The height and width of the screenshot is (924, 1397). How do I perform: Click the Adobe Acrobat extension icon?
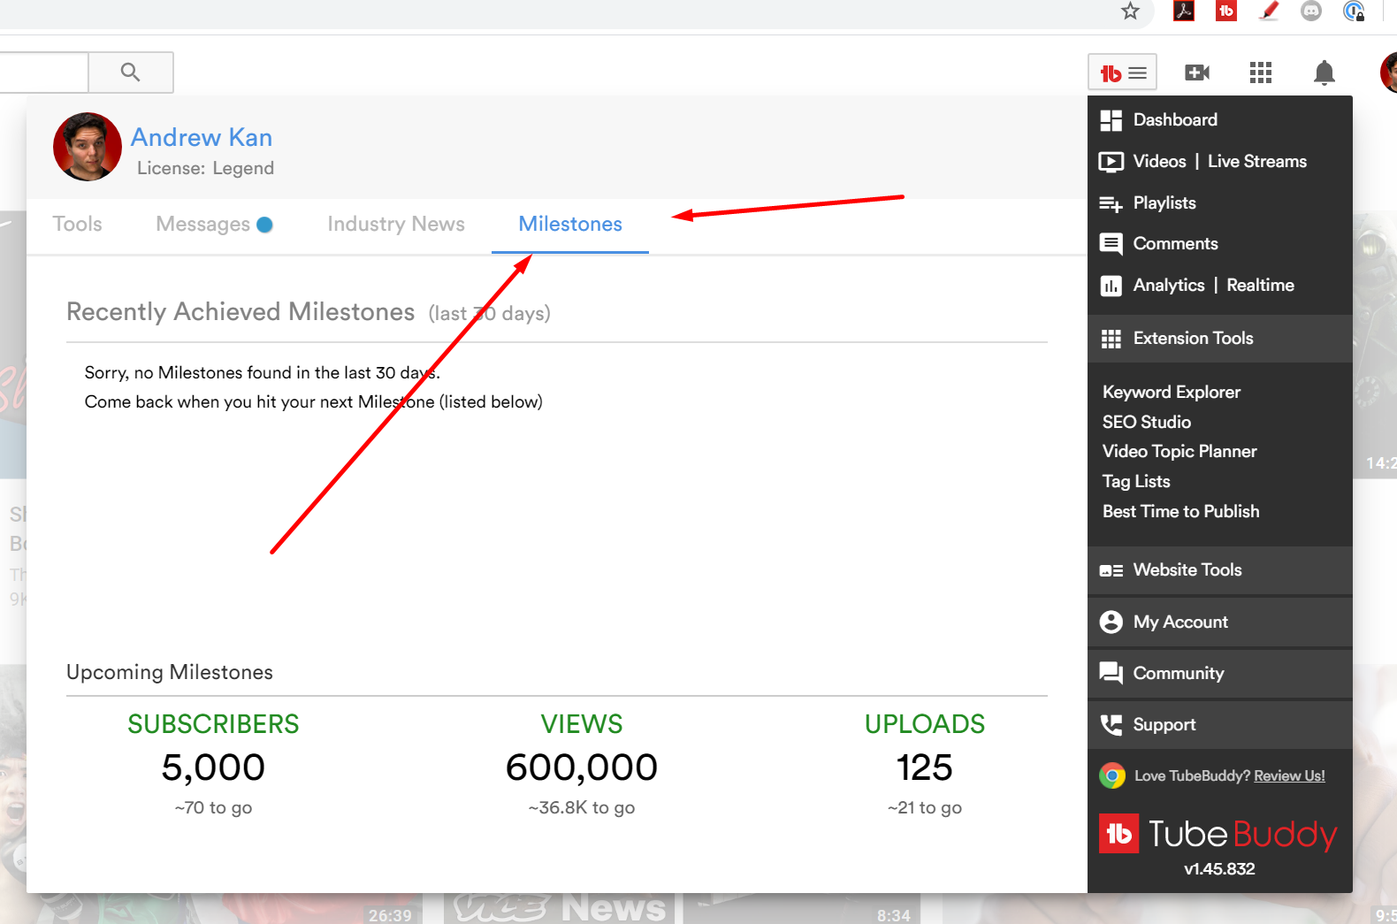(x=1183, y=11)
